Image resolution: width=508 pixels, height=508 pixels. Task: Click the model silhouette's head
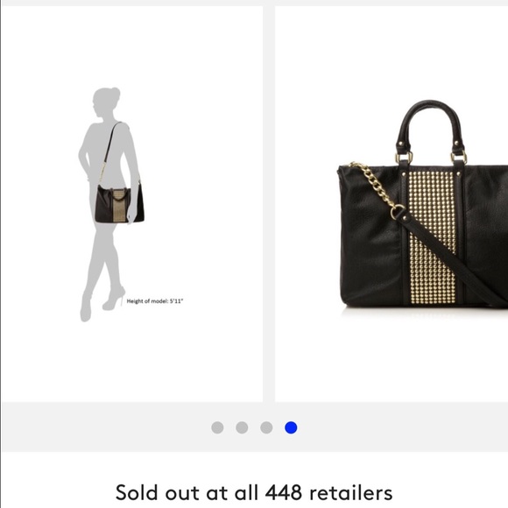coord(106,102)
